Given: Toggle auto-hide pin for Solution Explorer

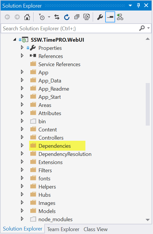Looking at the screenshot, I should [138, 6].
